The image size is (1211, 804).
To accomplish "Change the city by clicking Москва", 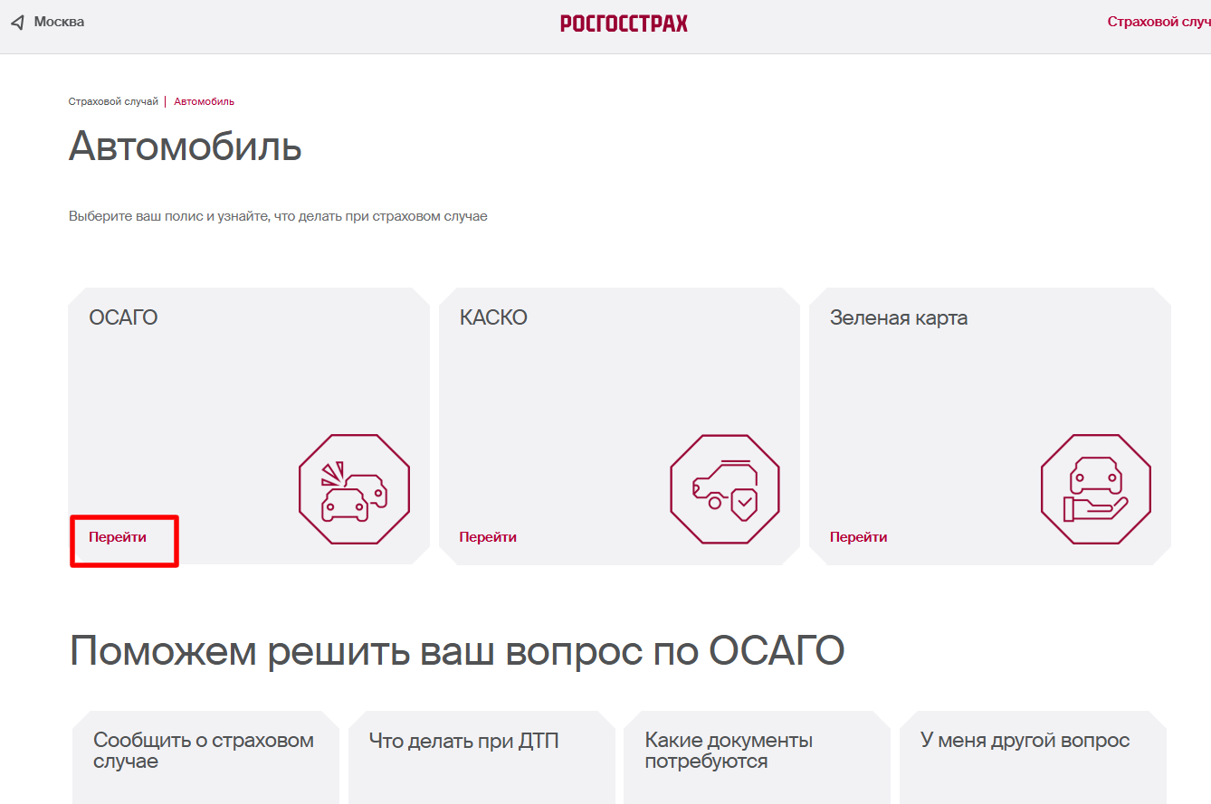I will point(59,22).
